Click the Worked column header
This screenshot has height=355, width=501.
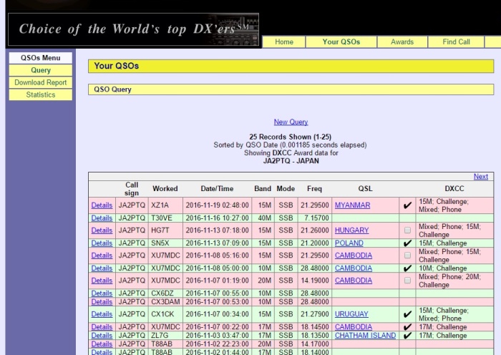point(165,188)
